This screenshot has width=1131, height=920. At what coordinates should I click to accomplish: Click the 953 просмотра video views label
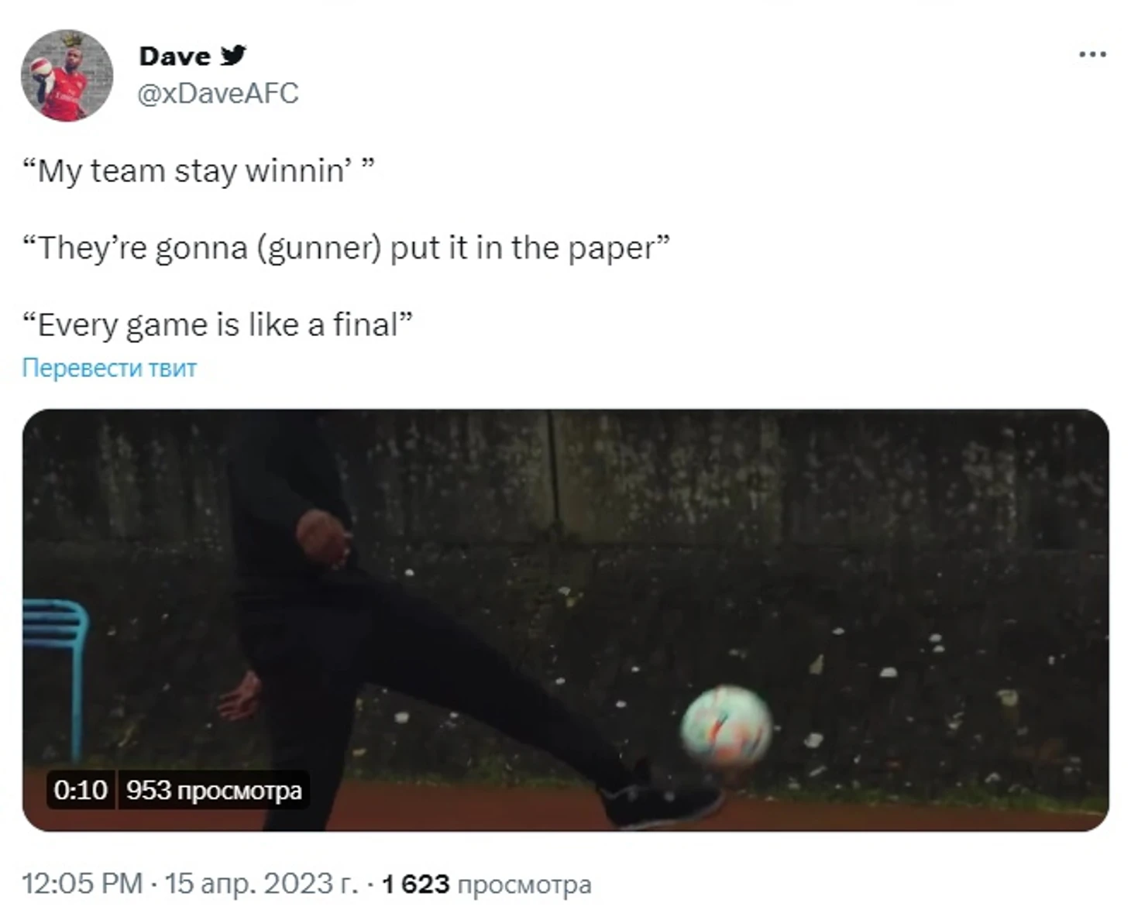pos(214,790)
